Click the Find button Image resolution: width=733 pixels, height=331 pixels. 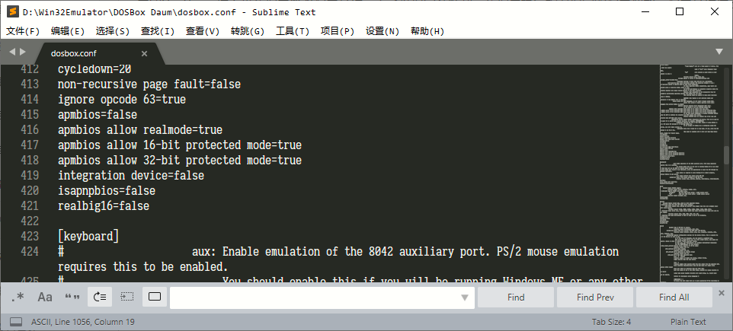tap(516, 298)
